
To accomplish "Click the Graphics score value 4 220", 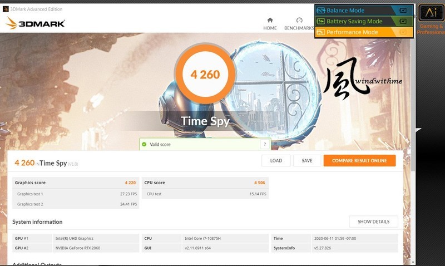I will tap(130, 183).
